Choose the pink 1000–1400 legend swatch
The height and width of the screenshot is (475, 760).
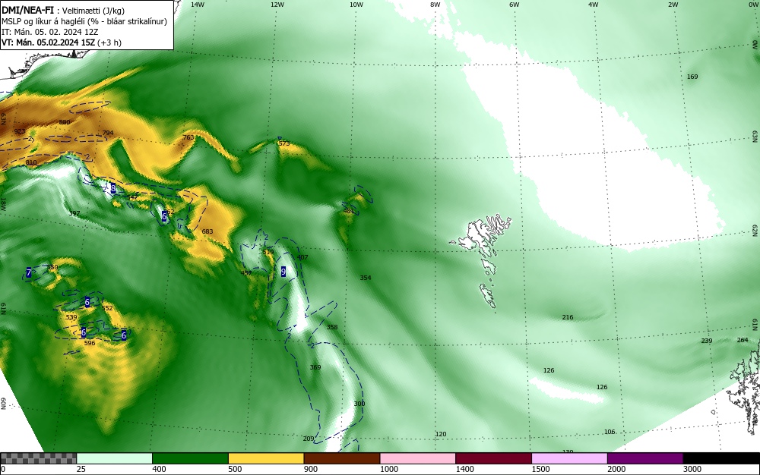click(x=418, y=458)
